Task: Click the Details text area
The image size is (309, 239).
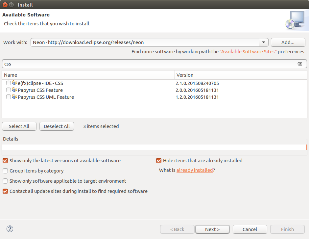Action: coord(154,147)
